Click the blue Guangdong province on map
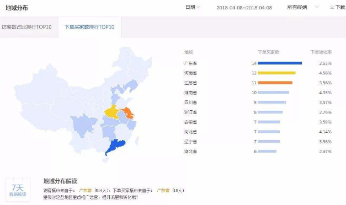Viewport: 346px width, 205px height. [x=115, y=146]
